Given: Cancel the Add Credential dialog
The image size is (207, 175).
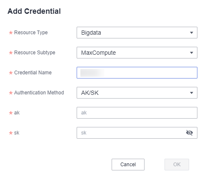Looking at the screenshot, I should tap(128, 165).
